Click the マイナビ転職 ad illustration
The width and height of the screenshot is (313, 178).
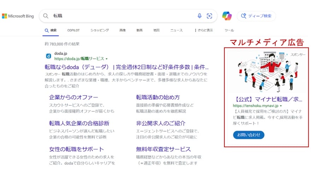tap(267, 72)
